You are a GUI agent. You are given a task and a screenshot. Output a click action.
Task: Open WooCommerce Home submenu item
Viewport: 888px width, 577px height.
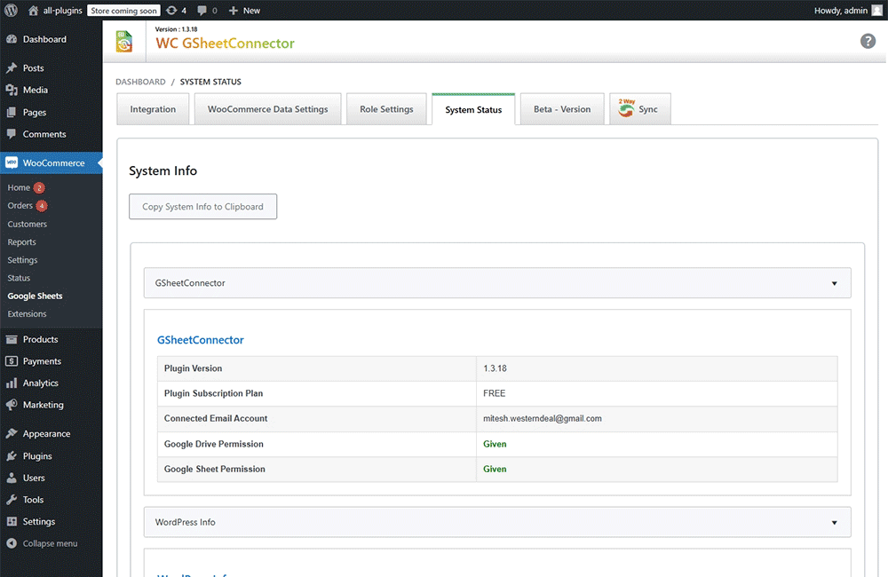(x=19, y=187)
